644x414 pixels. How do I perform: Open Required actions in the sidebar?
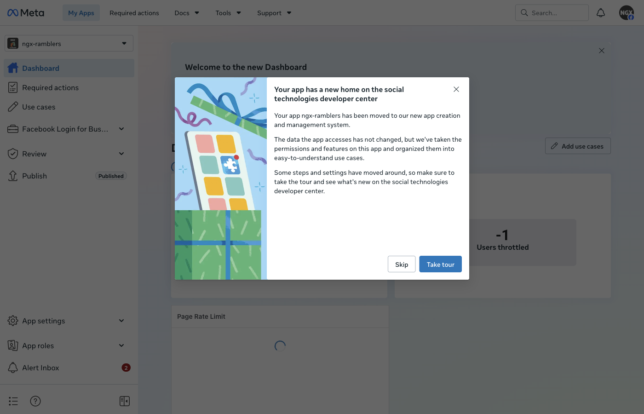point(69,87)
